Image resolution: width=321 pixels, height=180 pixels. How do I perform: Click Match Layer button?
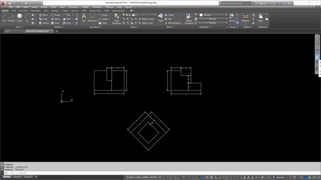click(146, 23)
